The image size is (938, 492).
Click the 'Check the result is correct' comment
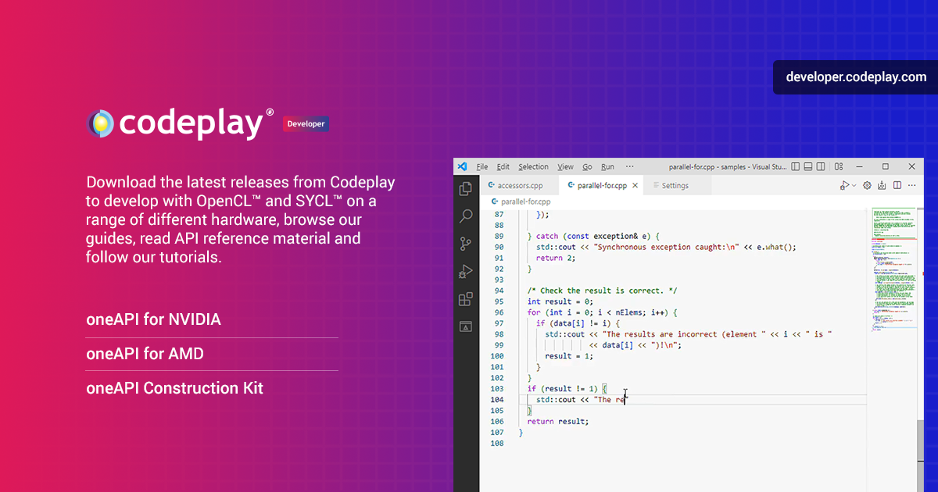click(x=602, y=291)
